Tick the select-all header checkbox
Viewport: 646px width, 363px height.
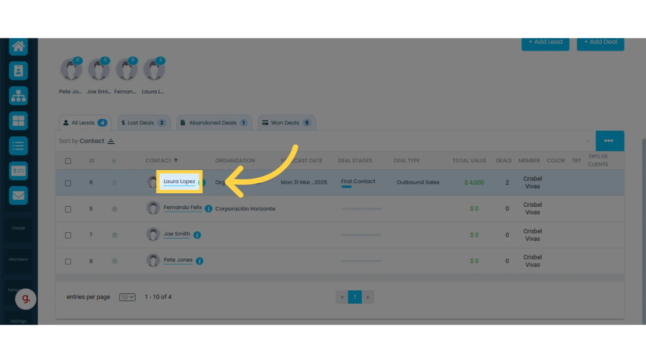(68, 161)
